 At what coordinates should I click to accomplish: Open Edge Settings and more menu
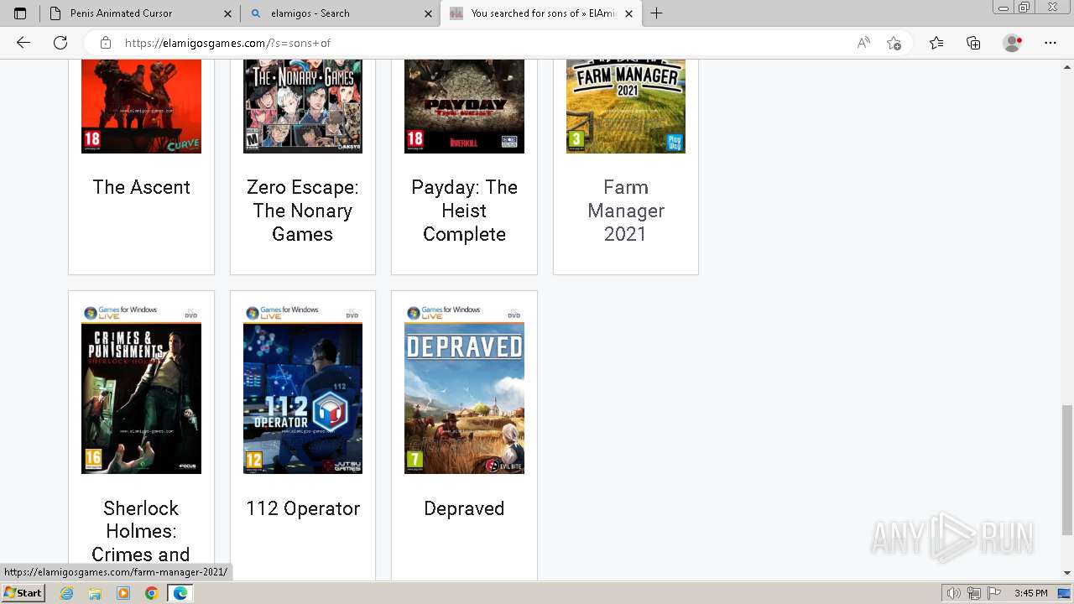1051,43
